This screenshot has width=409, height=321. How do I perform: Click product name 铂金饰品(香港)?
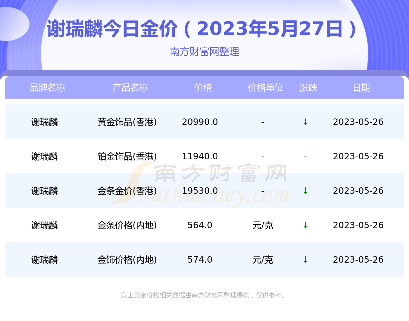(127, 156)
